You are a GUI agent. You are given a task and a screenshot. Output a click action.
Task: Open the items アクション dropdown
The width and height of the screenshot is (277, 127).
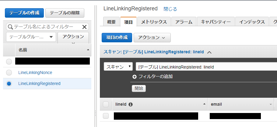pyautogui.click(x=152, y=38)
